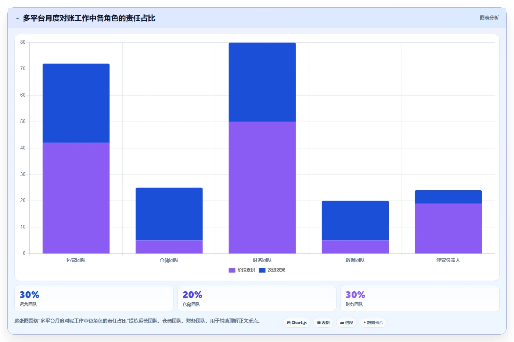The height and width of the screenshot is (342, 514).
Task: Toggle the 阶段累积 legend swatch
Action: (232, 270)
